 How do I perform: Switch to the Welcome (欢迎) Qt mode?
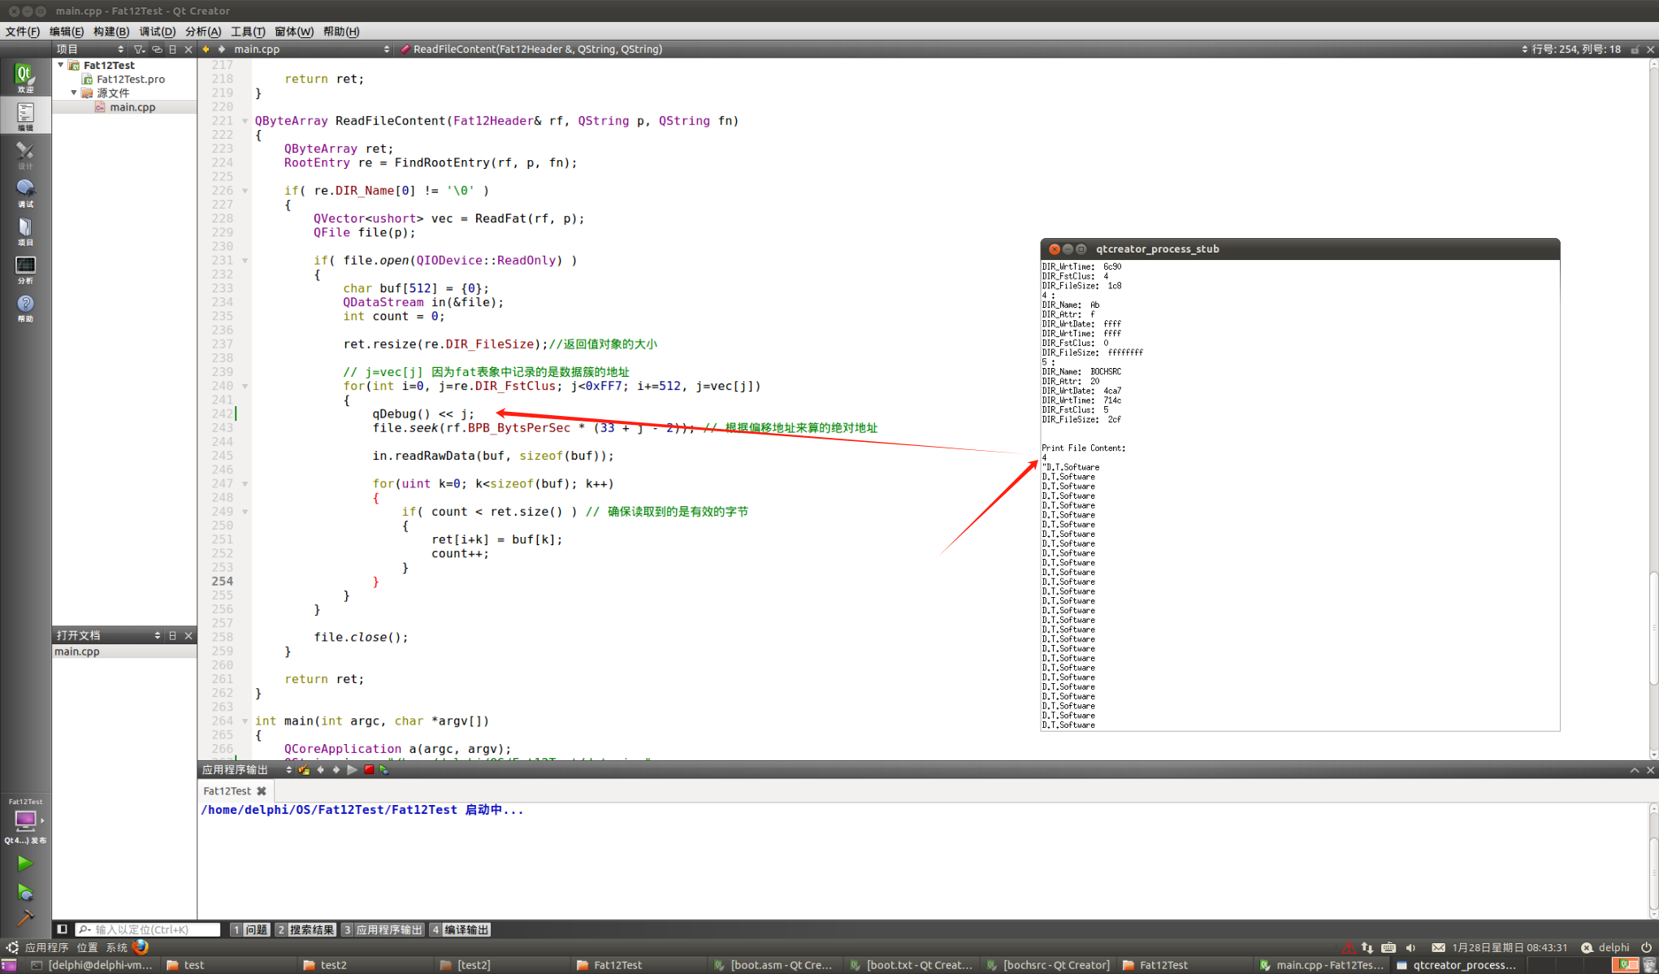tap(25, 77)
